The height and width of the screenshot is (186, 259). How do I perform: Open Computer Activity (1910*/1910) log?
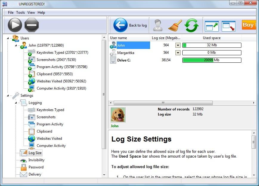pos(61,88)
